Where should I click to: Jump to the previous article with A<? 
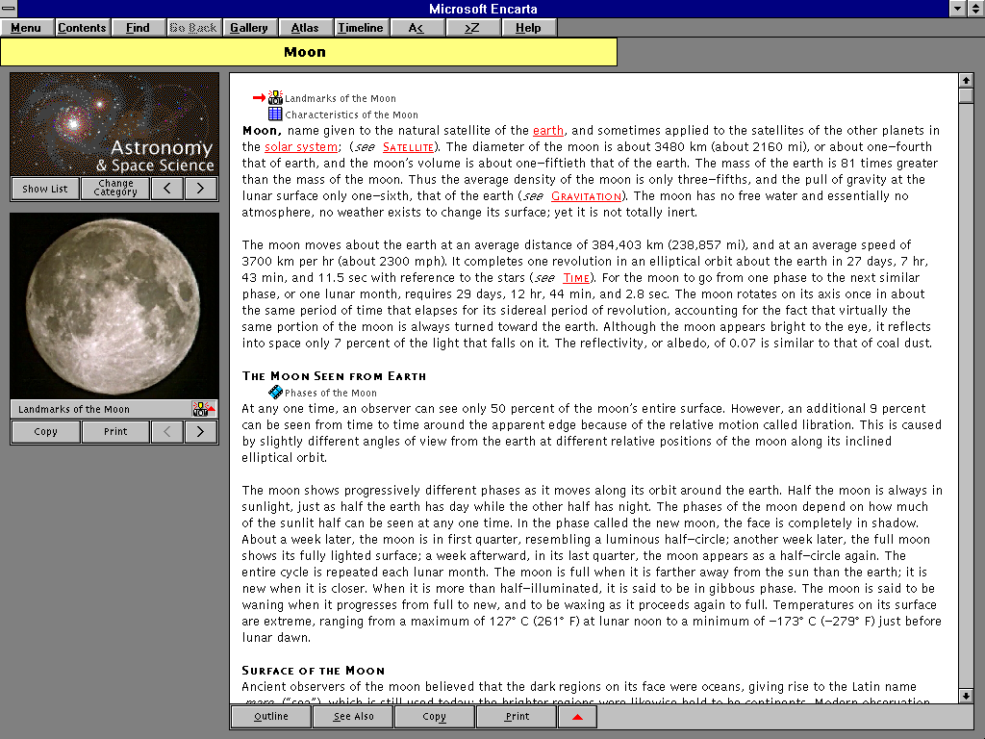click(417, 28)
